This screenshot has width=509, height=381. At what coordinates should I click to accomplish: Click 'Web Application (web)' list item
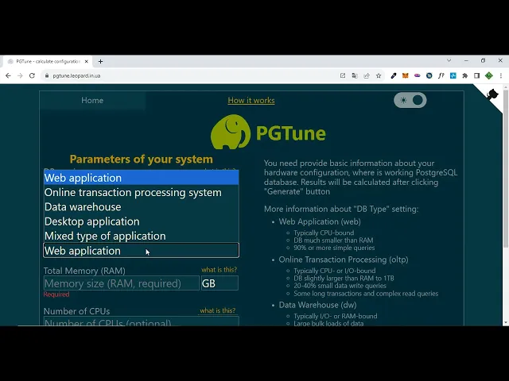click(x=320, y=221)
